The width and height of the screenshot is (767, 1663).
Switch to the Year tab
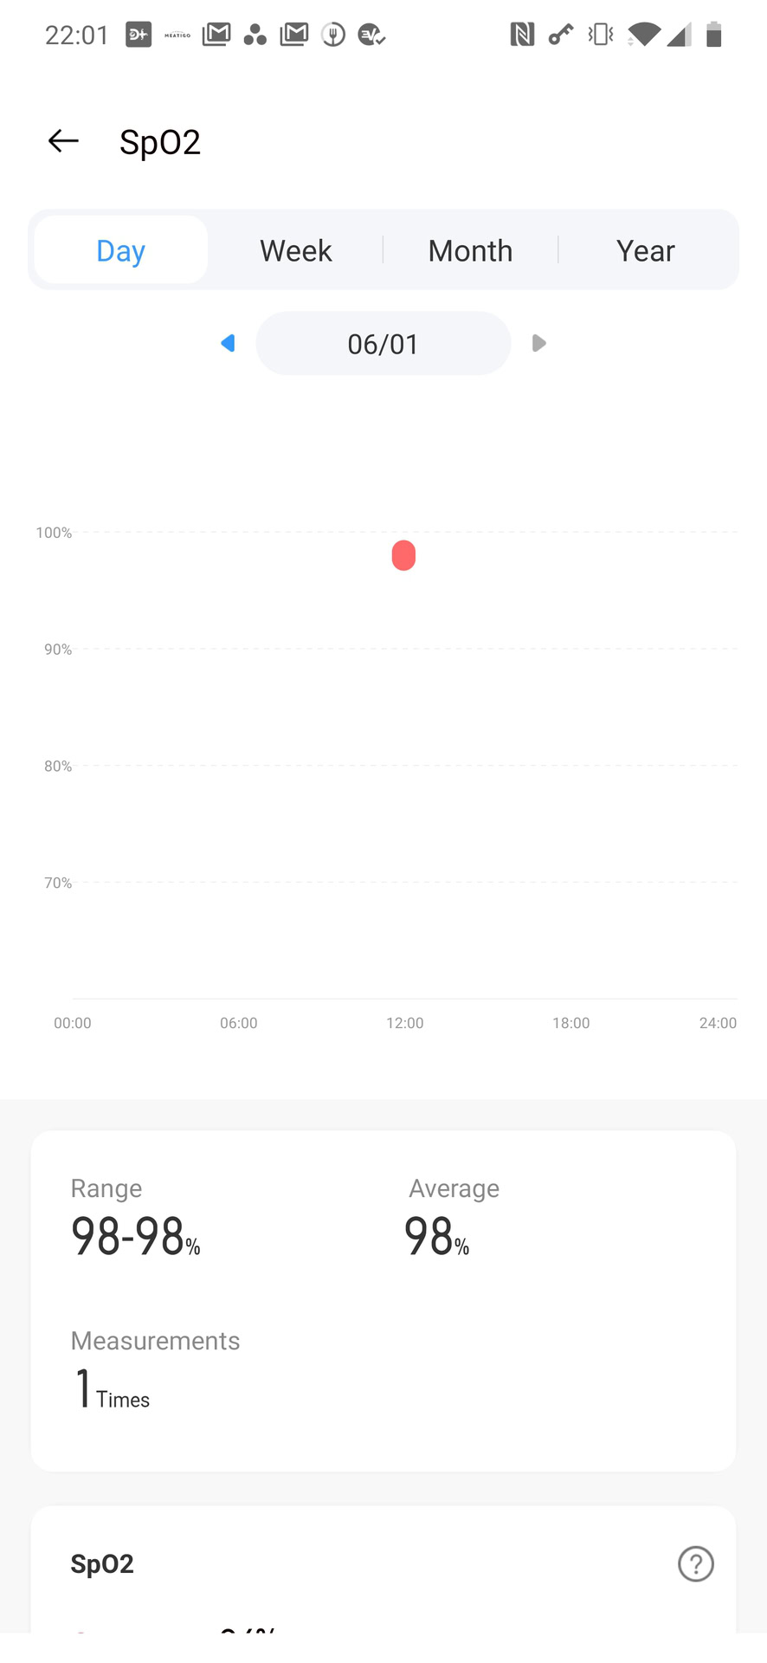point(645,250)
